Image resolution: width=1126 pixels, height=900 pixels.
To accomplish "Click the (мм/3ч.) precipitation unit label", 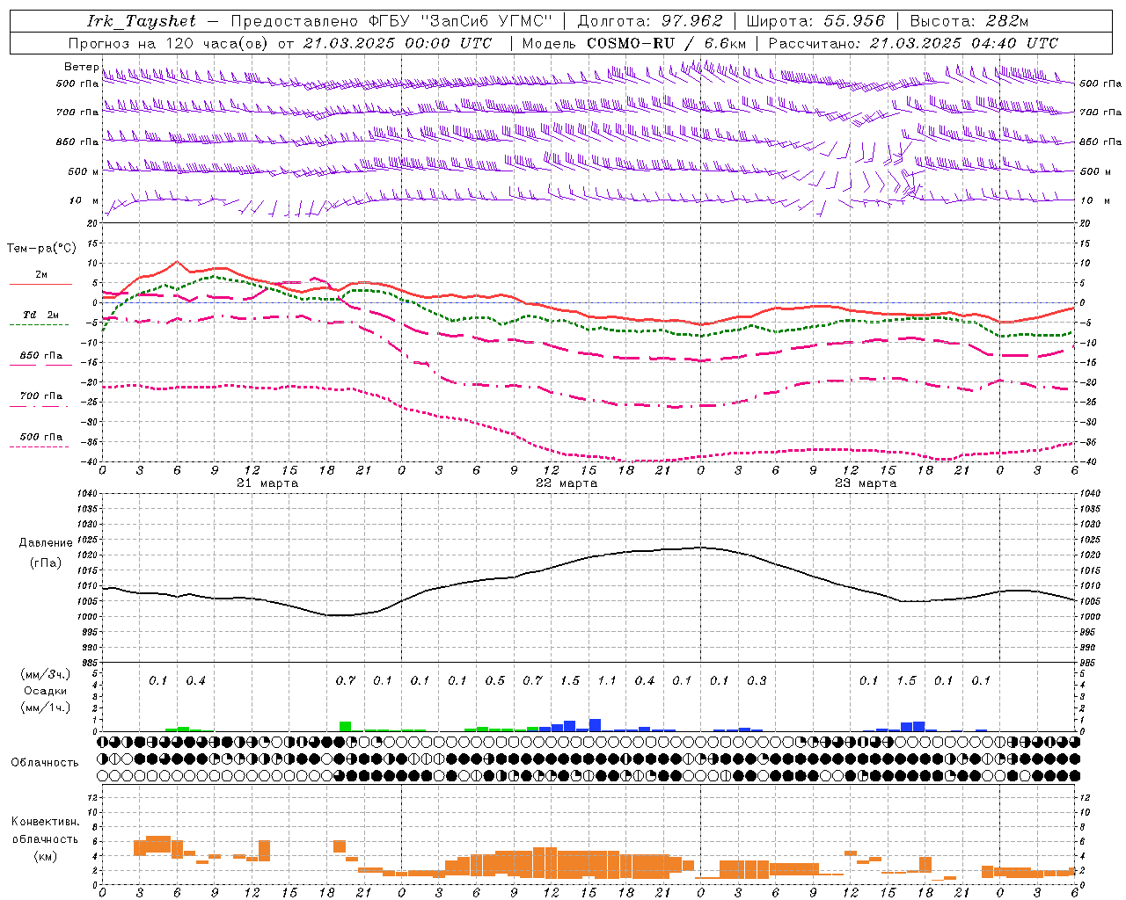I will tap(45, 674).
